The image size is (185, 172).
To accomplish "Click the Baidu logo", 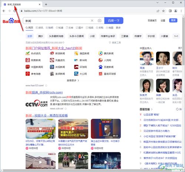I will (11, 21).
